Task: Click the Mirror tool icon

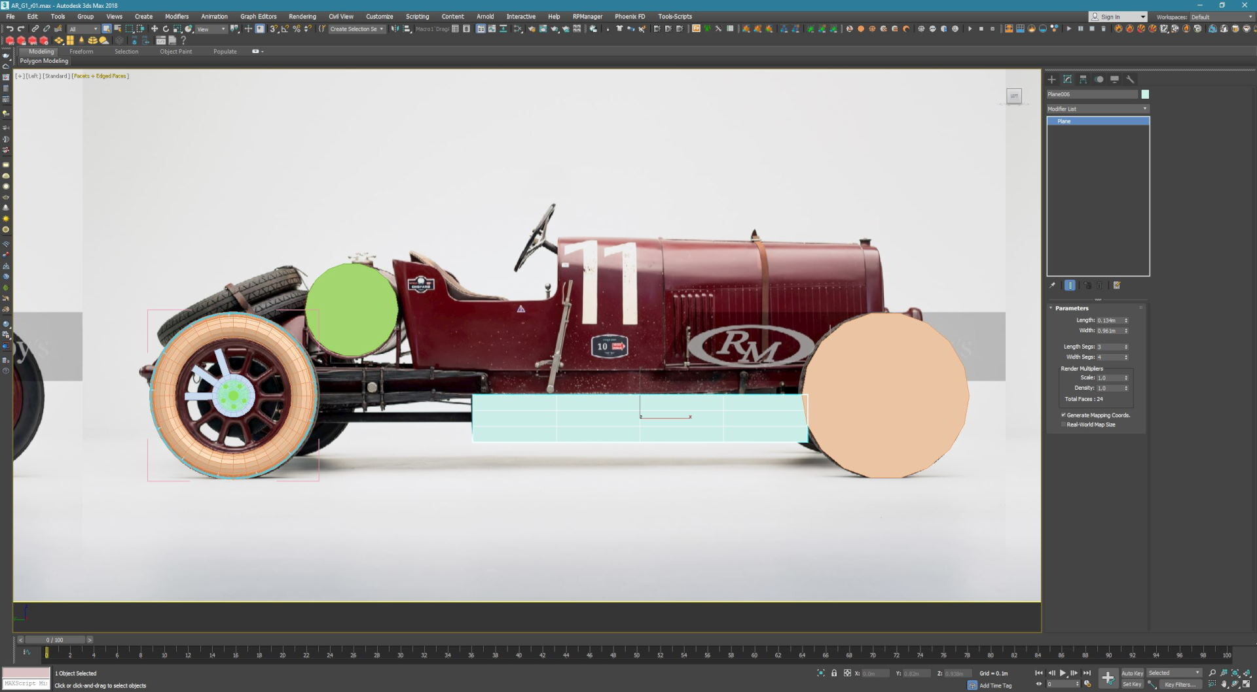Action: click(x=395, y=29)
